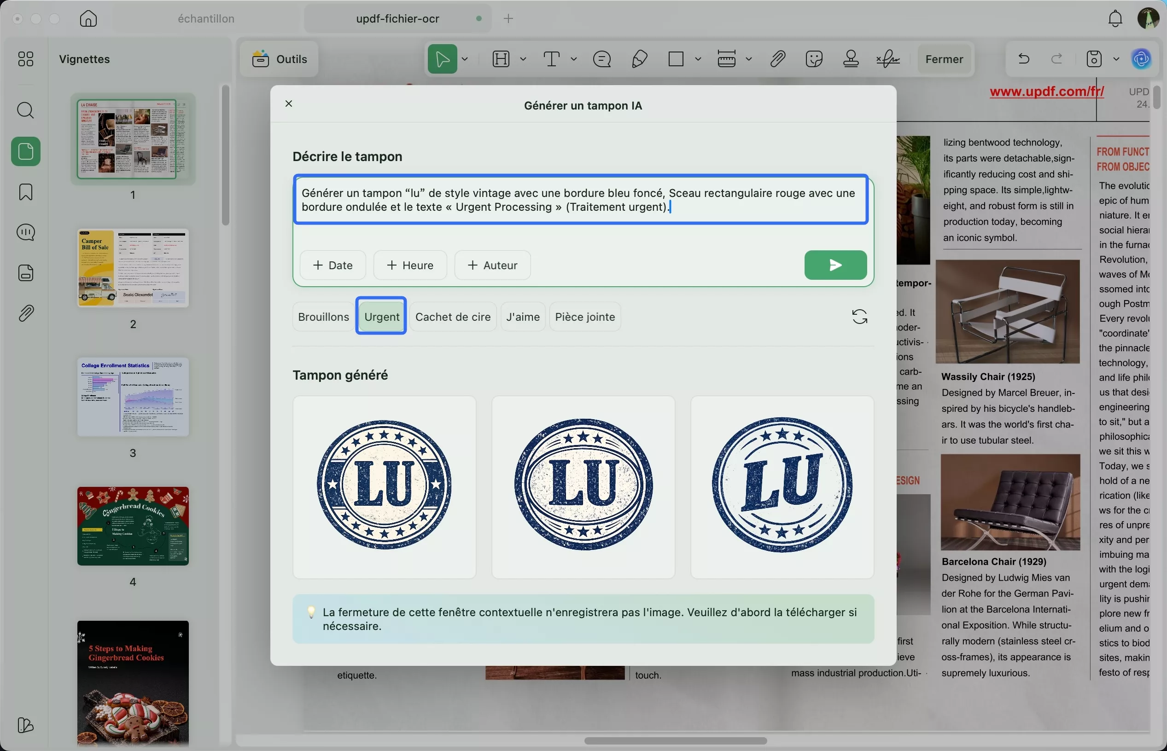The width and height of the screenshot is (1167, 751).
Task: Select the pencil drawing tool
Action: (x=639, y=59)
